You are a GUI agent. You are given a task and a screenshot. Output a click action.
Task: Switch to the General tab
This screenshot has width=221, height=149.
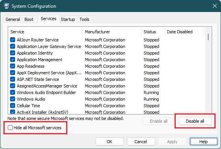[x=13, y=19]
